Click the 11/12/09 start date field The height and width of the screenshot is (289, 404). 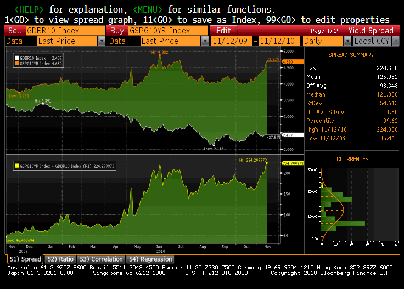point(233,41)
